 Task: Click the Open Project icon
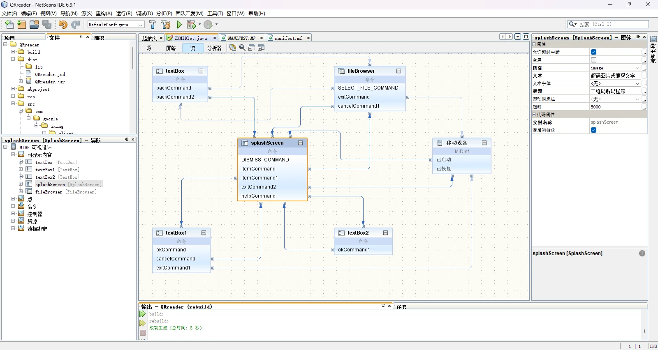point(34,25)
